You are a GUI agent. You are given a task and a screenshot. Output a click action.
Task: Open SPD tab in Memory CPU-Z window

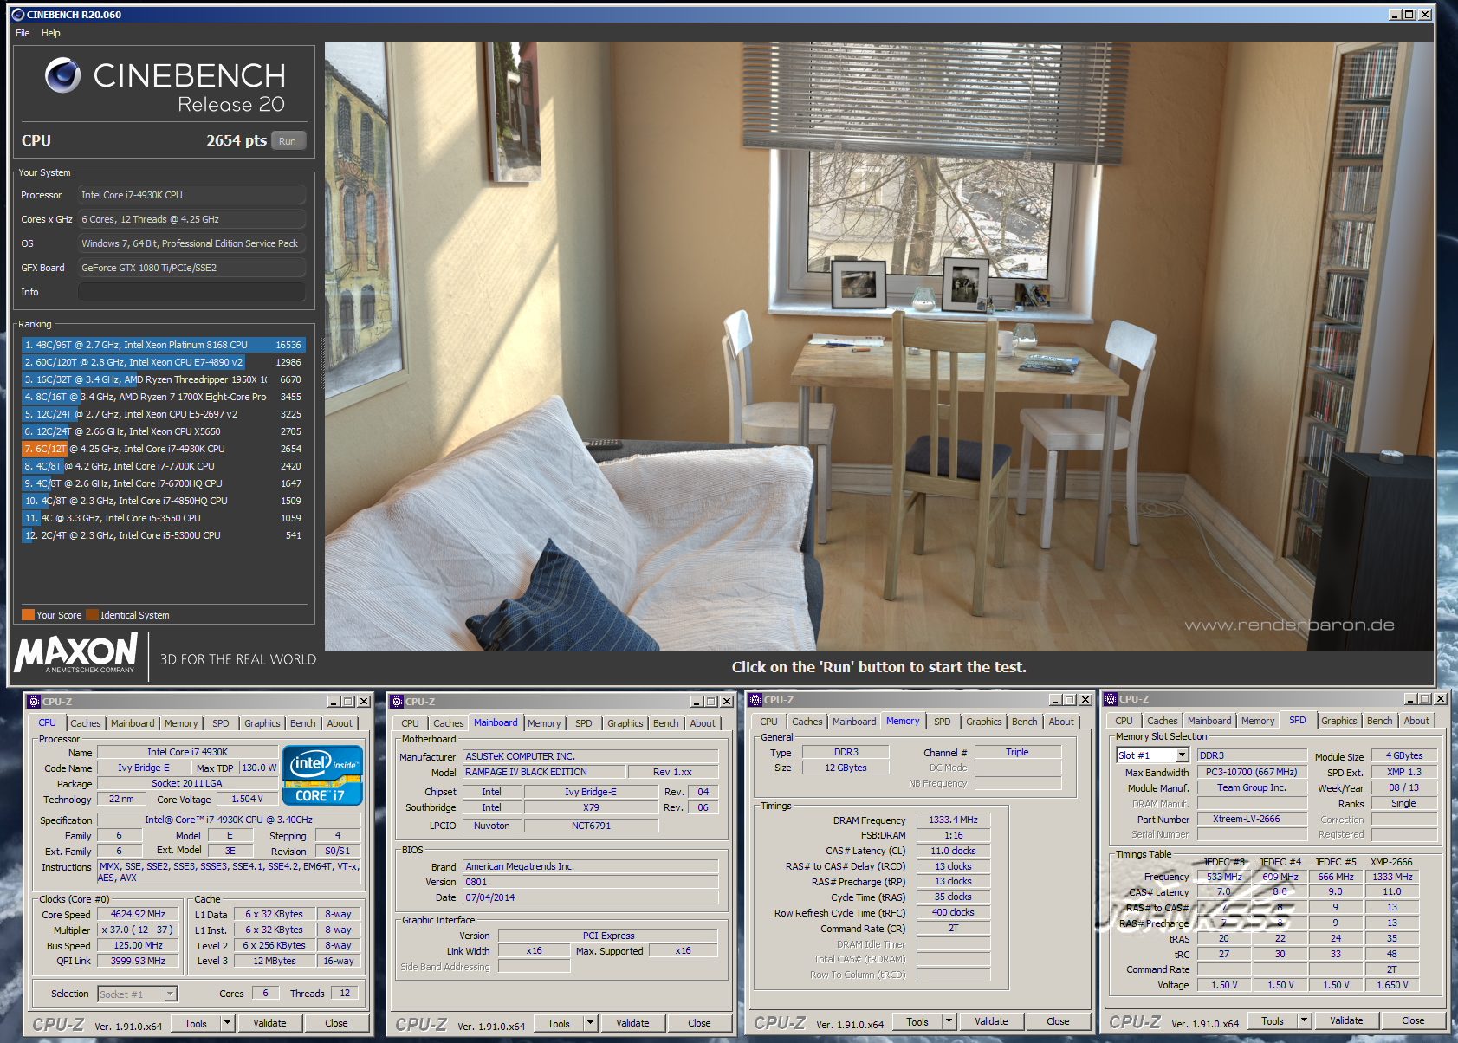coord(942,722)
